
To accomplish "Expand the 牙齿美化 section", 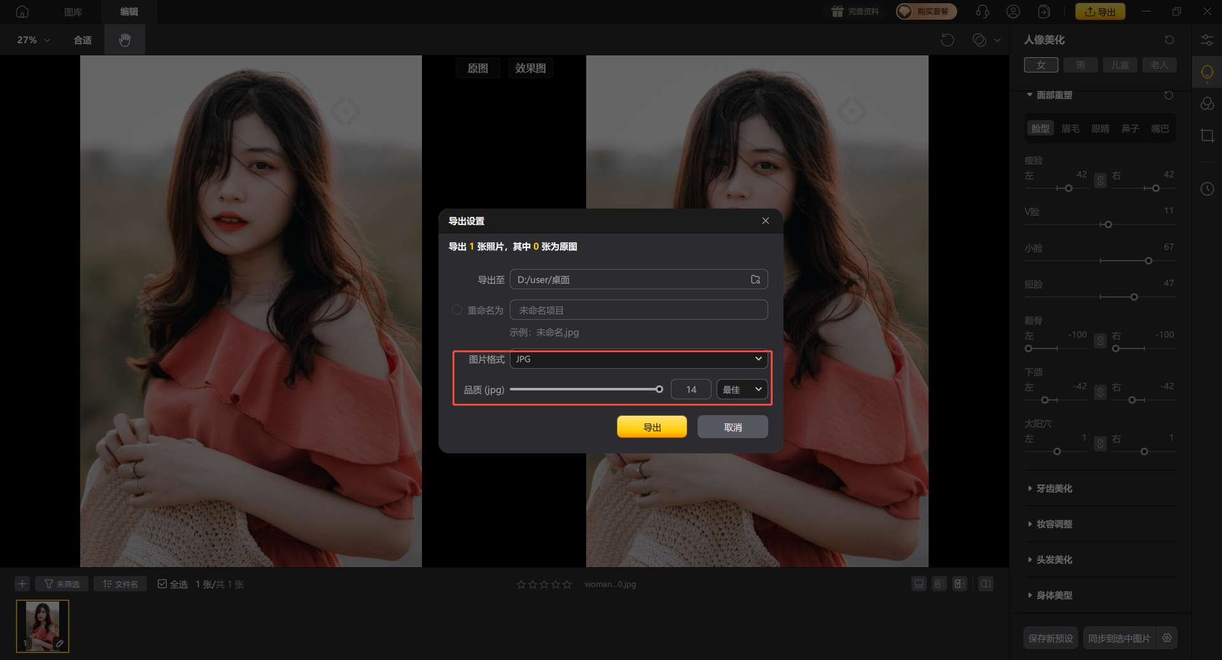I will tap(1054, 488).
